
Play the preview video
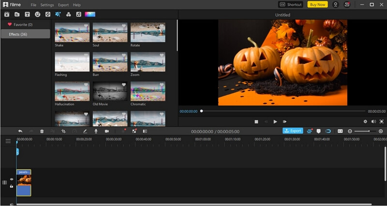275,122
